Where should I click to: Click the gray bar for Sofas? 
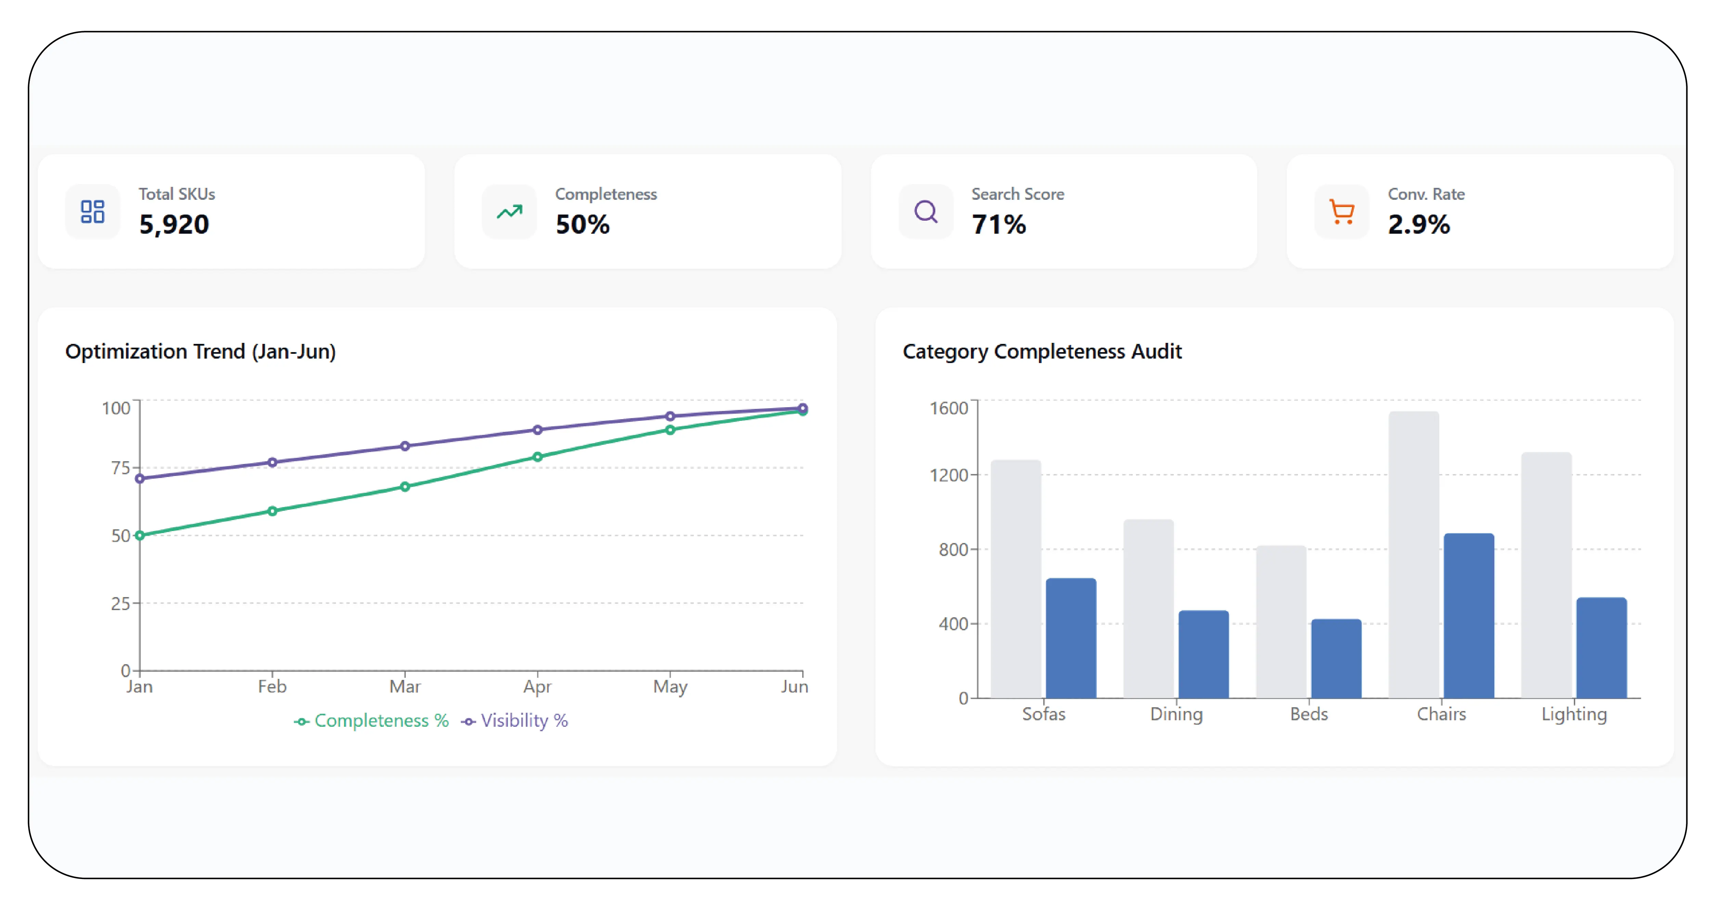click(x=1016, y=579)
